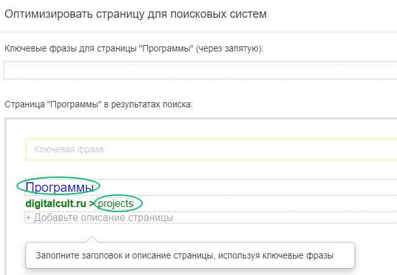Image resolution: width=397 pixels, height=275 pixels.
Task: Click the label "Ключевые фразы для страницы"
Action: pos(70,48)
